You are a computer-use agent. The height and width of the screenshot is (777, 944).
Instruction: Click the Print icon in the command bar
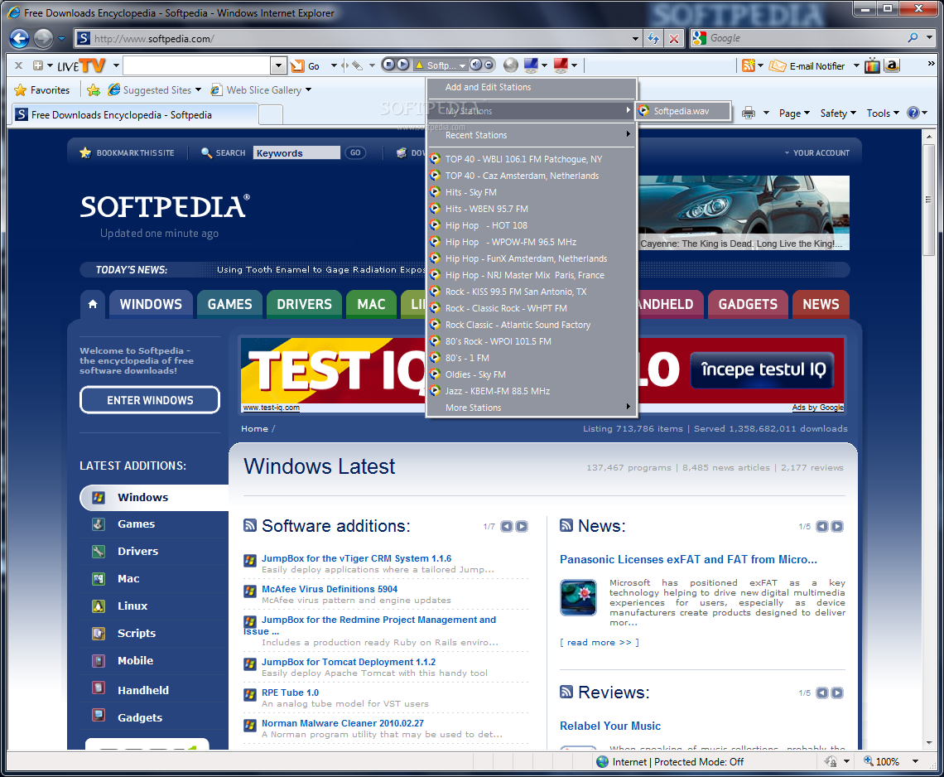coord(749,113)
